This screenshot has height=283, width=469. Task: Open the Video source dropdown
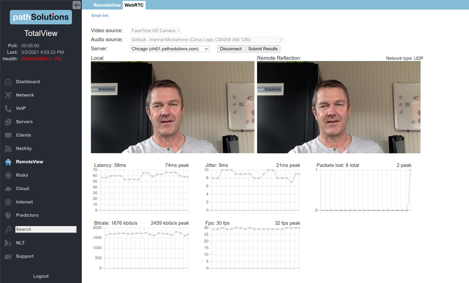pos(156,31)
